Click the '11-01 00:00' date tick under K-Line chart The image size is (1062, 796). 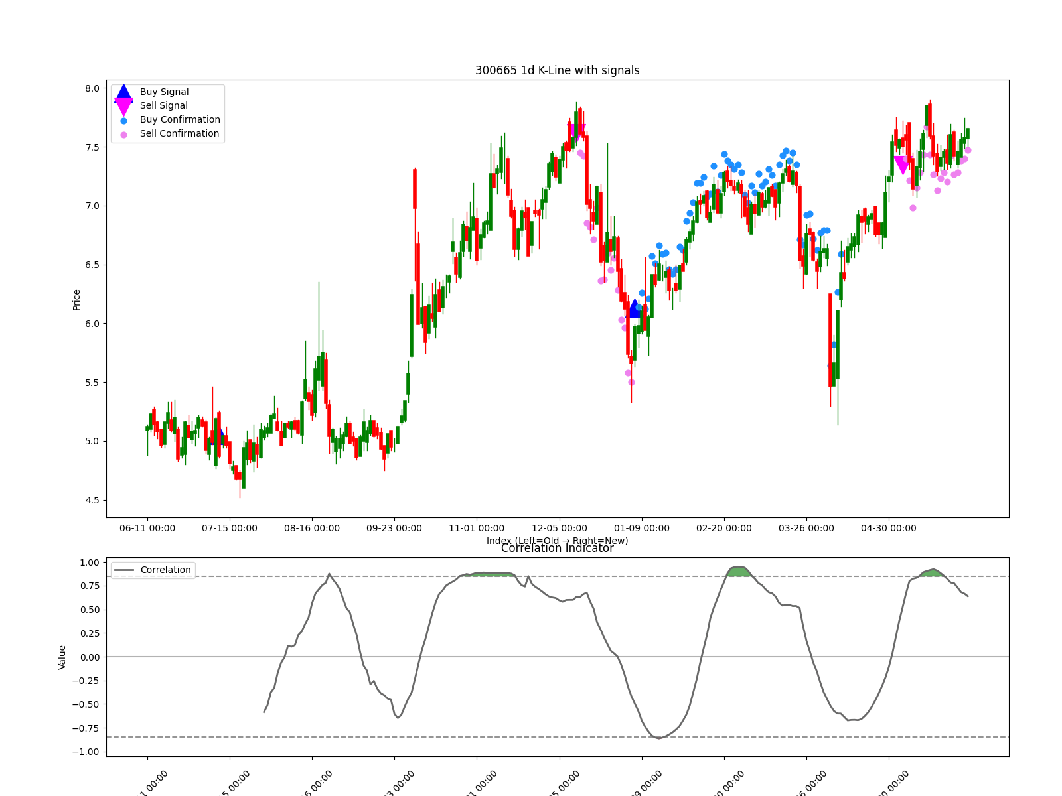(x=477, y=529)
